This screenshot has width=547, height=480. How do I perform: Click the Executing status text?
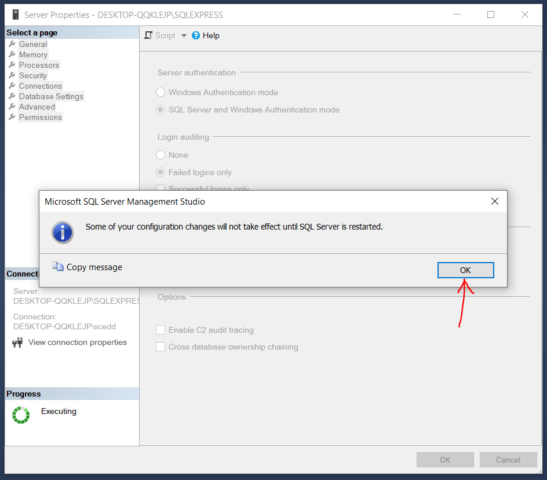[x=59, y=411]
